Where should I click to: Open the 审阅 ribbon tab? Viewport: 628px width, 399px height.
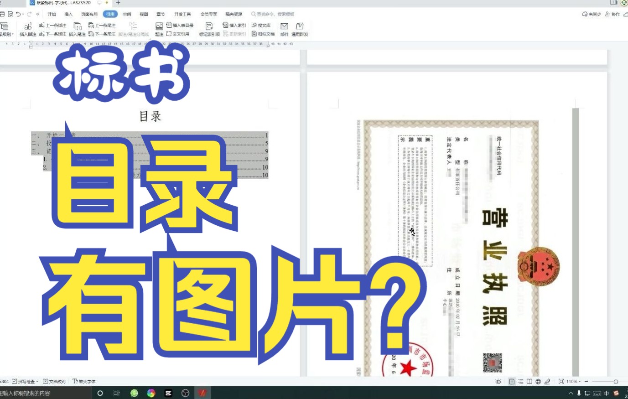pyautogui.click(x=127, y=14)
